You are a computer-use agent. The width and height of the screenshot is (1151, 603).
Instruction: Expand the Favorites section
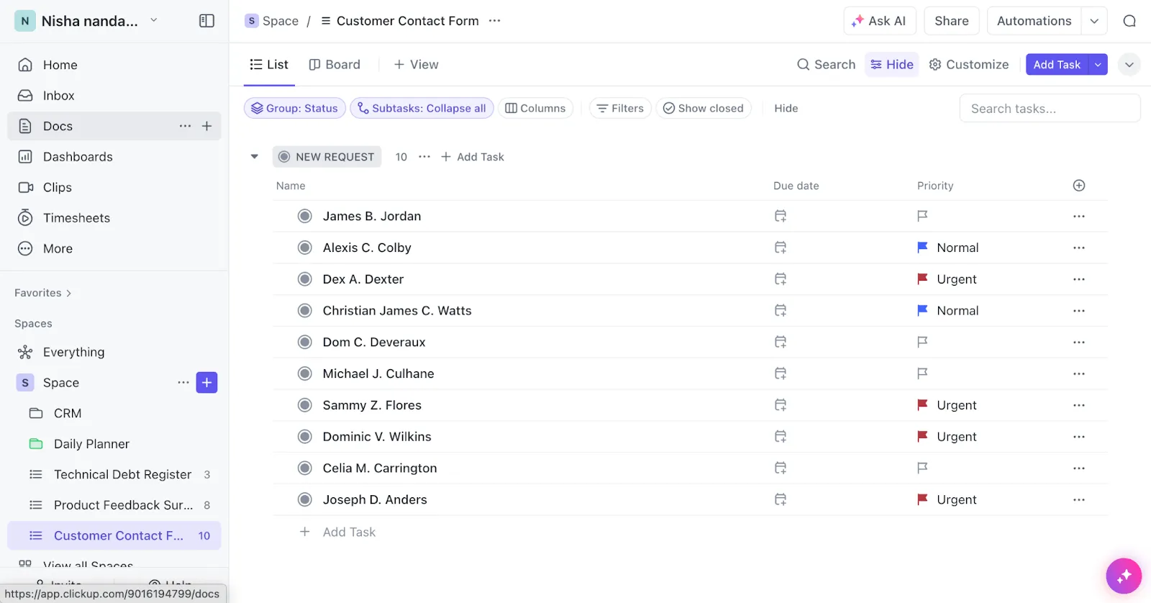coord(43,293)
